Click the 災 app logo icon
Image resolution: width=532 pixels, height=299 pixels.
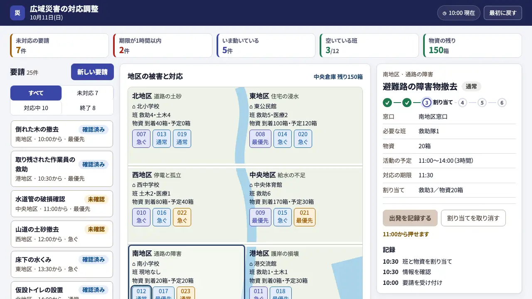[17, 13]
